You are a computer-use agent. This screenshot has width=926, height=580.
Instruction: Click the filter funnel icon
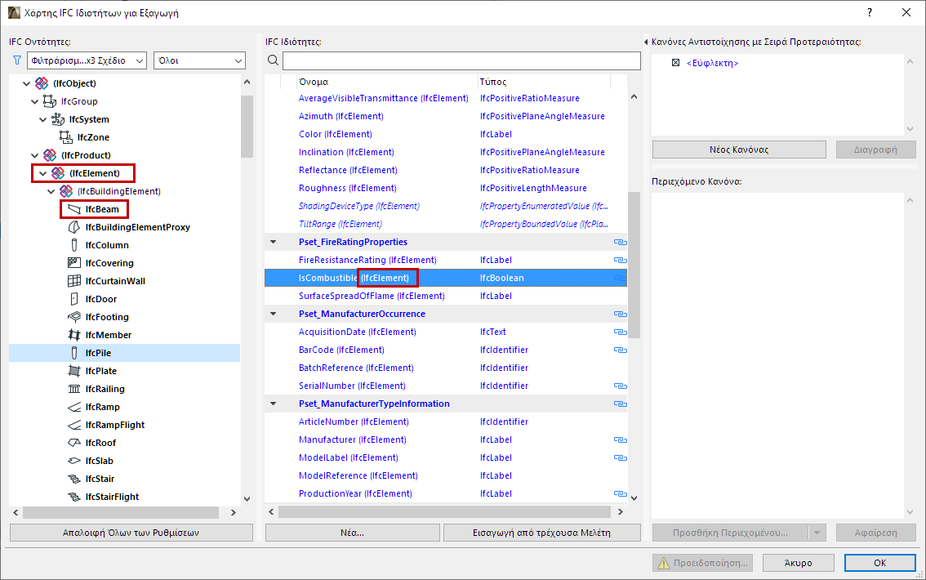click(16, 60)
